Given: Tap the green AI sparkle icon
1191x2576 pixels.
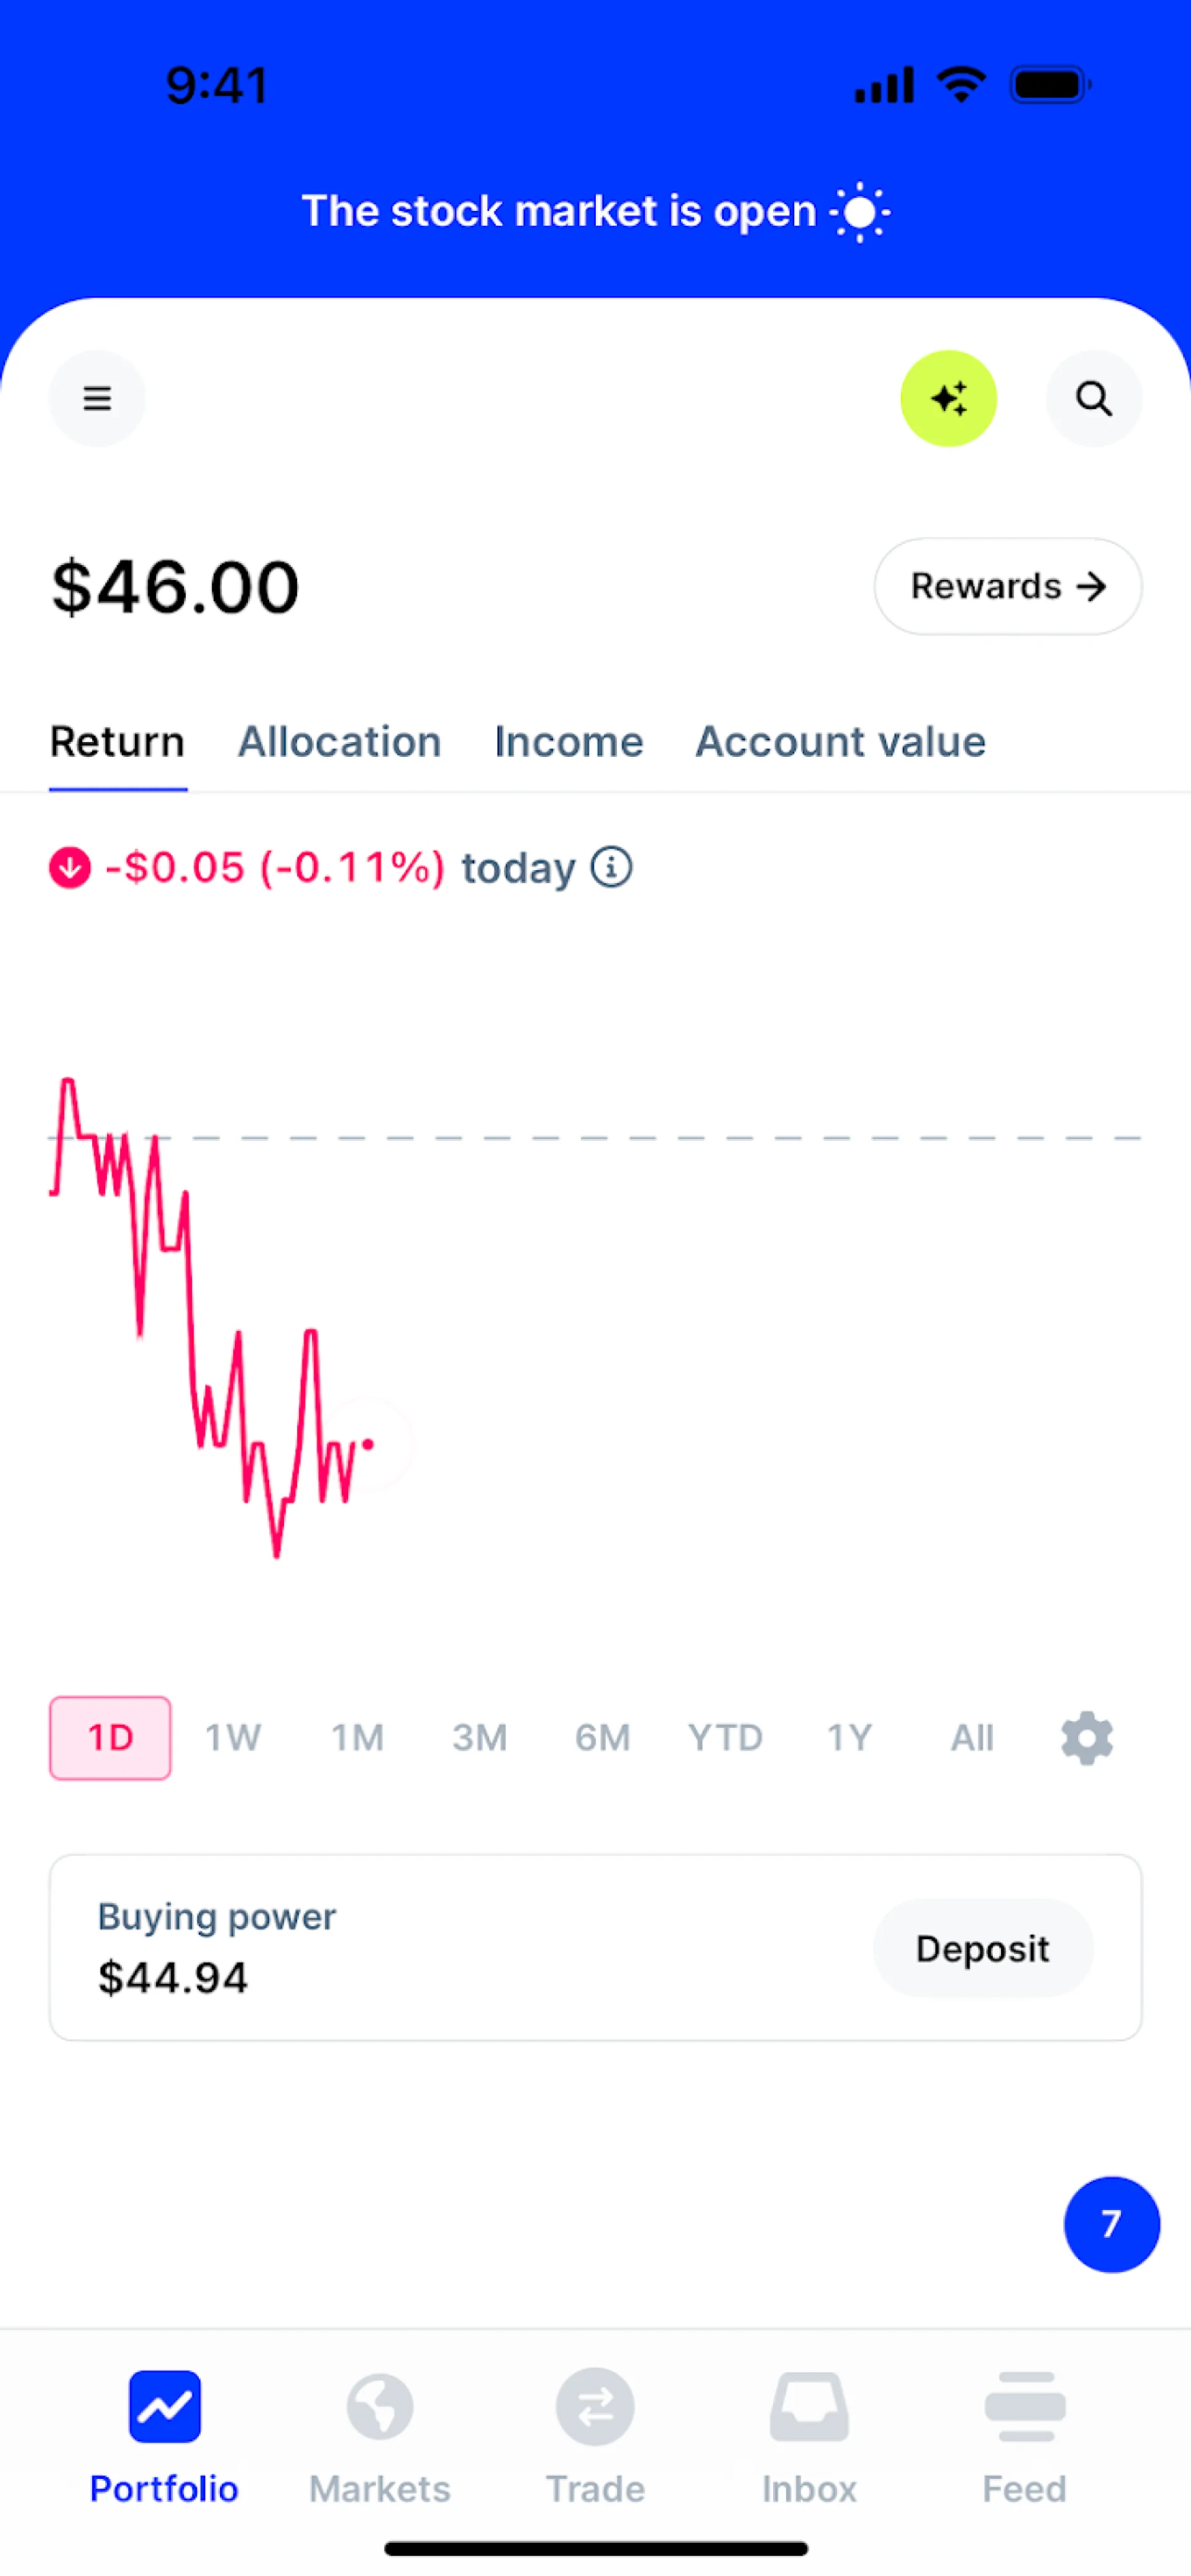Looking at the screenshot, I should click(x=948, y=398).
